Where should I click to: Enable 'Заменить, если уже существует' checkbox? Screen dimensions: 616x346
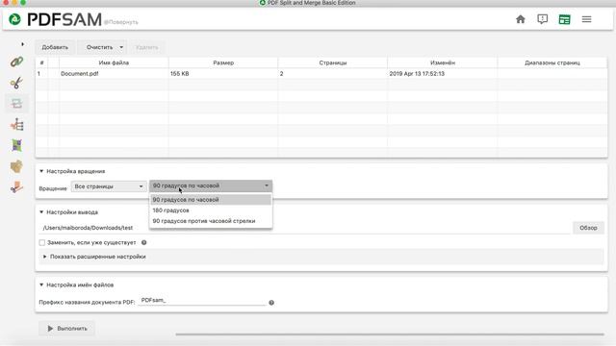click(42, 242)
